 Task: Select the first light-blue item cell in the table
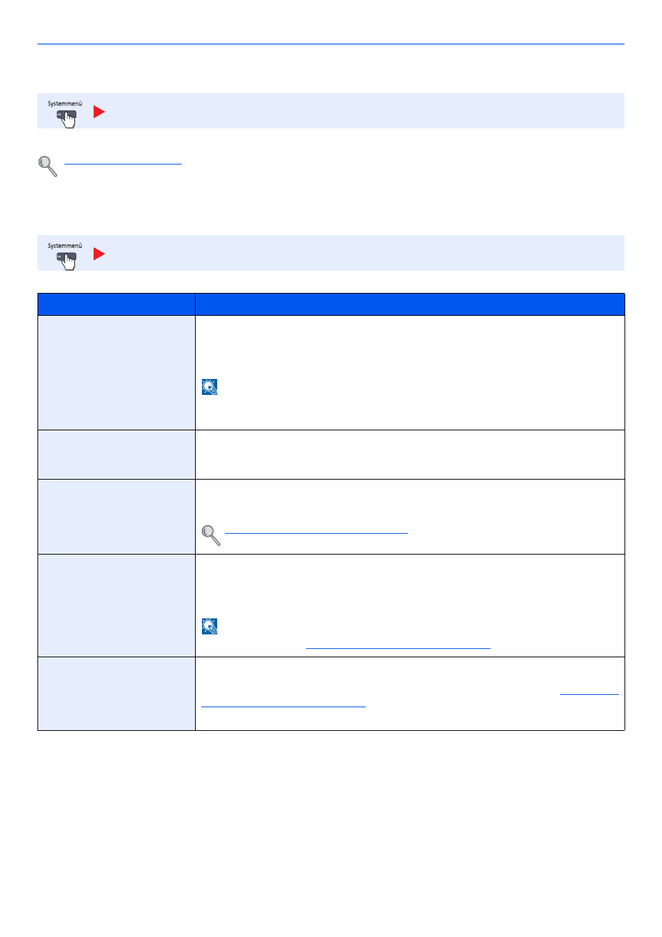pos(117,373)
